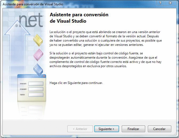This screenshot has width=179, height=138.
Task: Click the paragraph starting "Si la solución o el proyecto están bajo control"
Action: pos(105,60)
